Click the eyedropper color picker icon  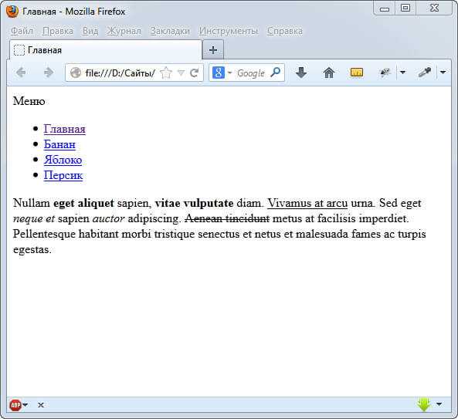[x=425, y=73]
